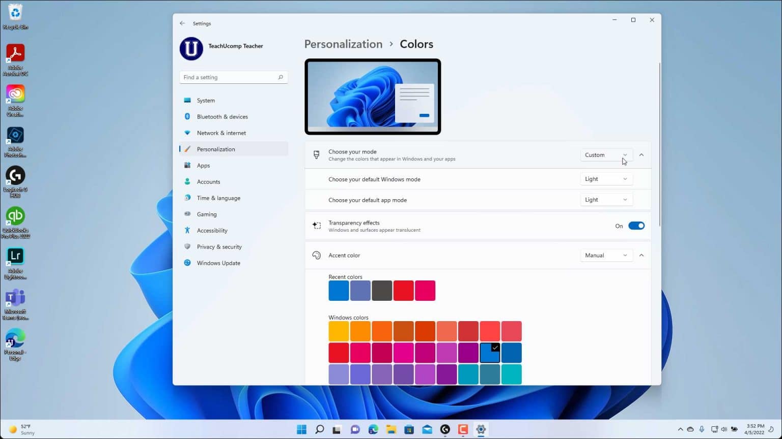Open the default app mode dropdown

(x=606, y=200)
